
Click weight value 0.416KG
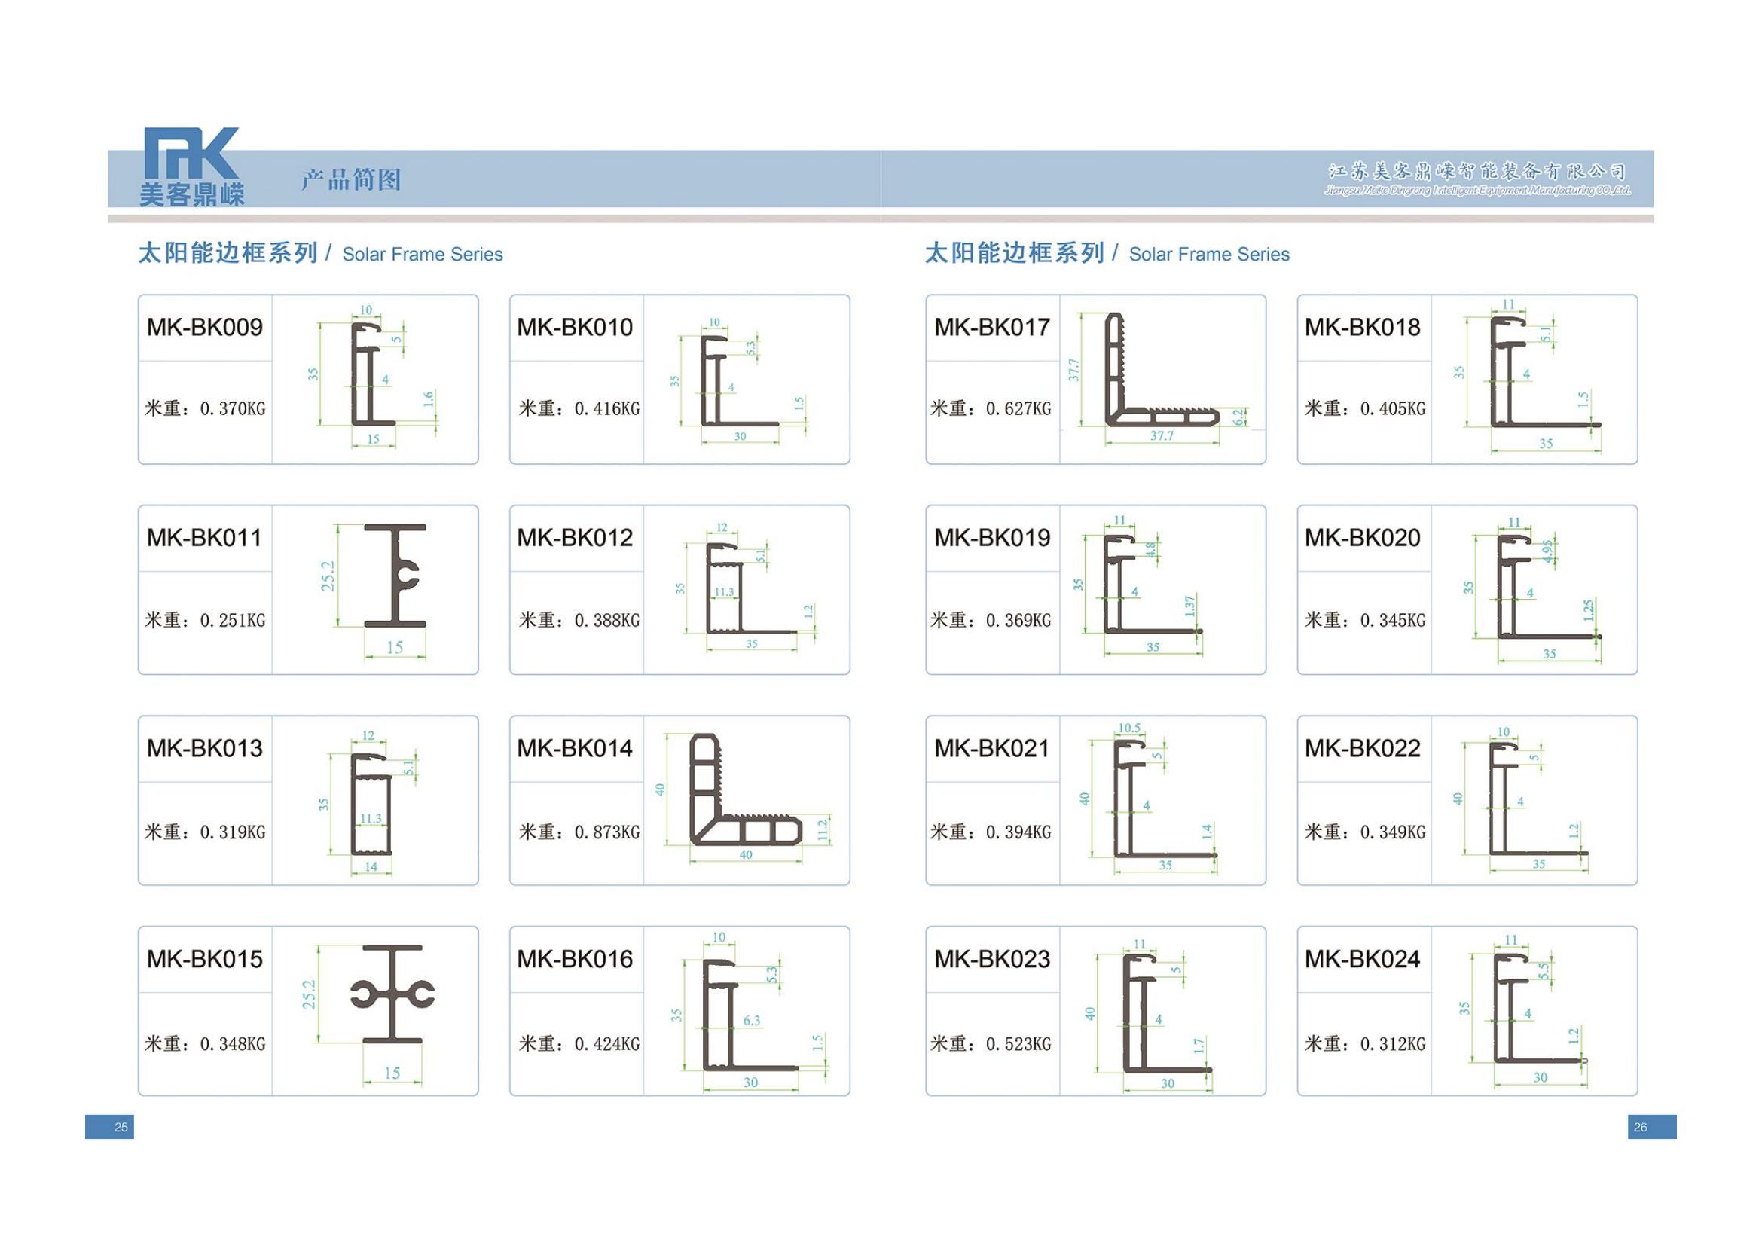[x=607, y=409]
